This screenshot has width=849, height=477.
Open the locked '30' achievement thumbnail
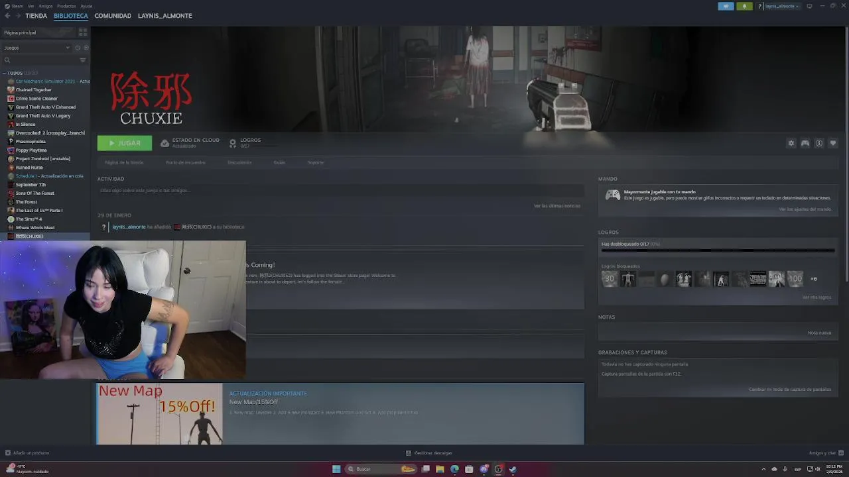[x=609, y=279]
